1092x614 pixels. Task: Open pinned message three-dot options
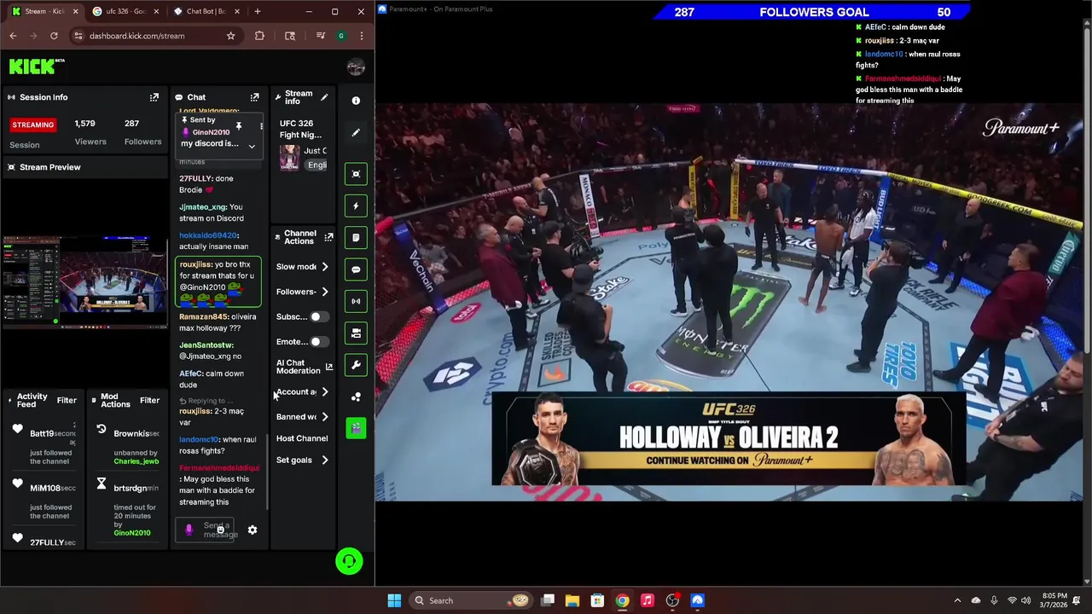point(261,126)
